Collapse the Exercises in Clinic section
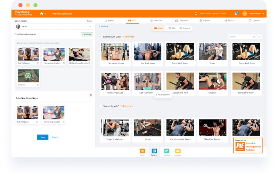This screenshot has height=178, width=278. (100, 37)
